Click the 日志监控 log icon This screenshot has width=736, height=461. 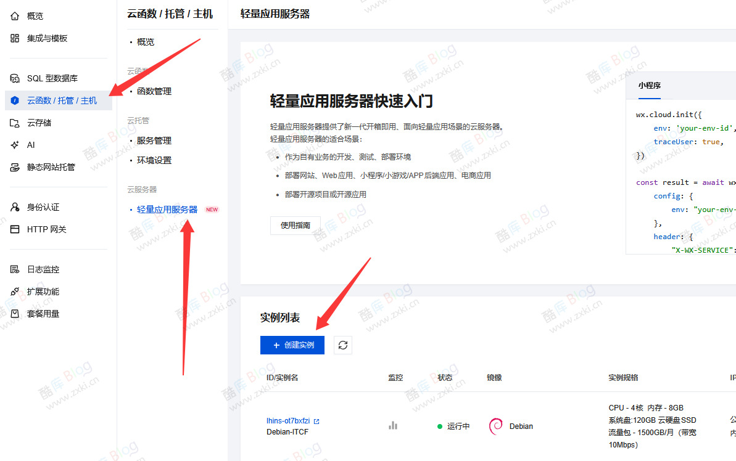point(15,269)
